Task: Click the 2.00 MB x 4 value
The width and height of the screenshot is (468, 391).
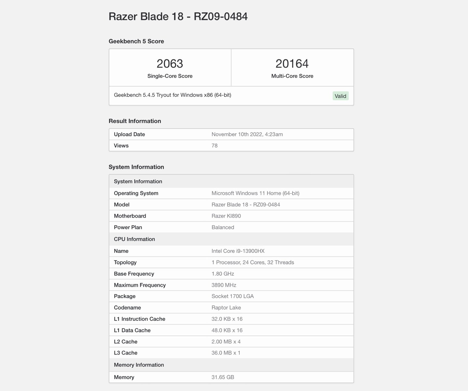Action: 226,342
